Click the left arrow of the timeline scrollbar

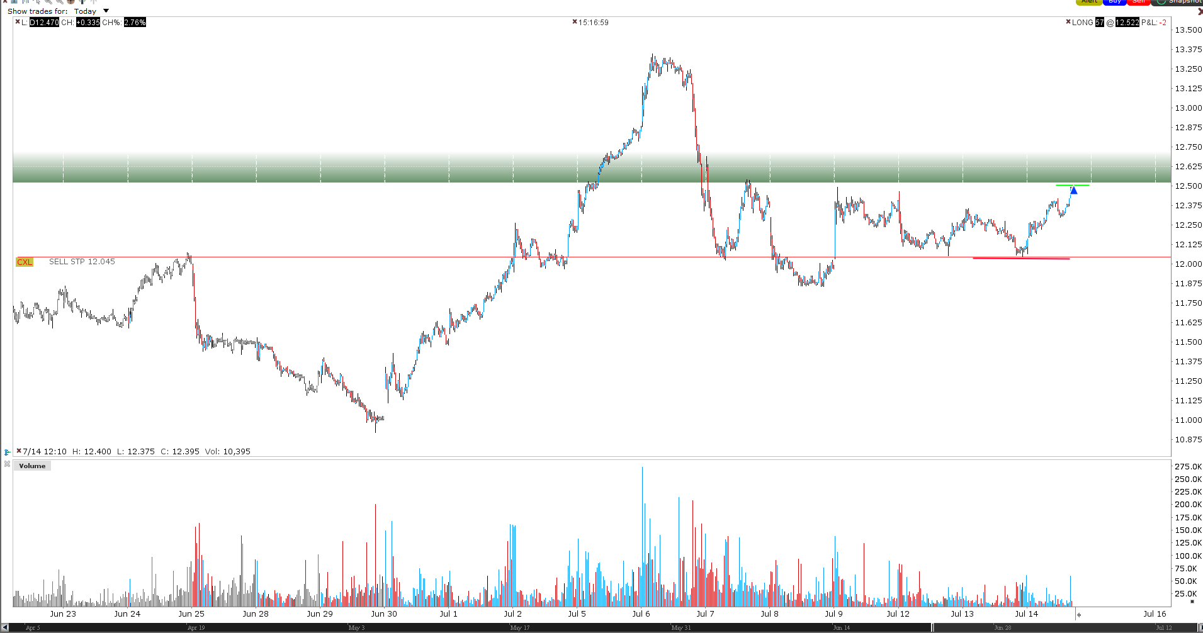pos(5,627)
